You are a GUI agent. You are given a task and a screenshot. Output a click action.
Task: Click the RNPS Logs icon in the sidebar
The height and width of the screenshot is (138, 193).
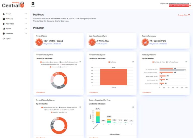coord(4,19)
